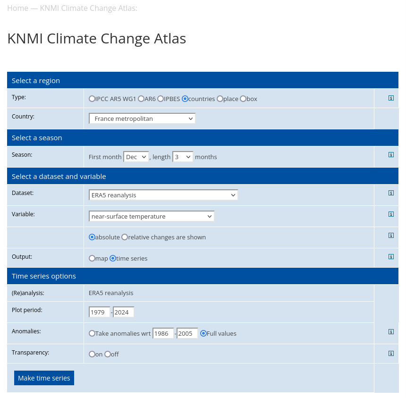
Task: Click the Select a region section header
Action: (x=203, y=81)
